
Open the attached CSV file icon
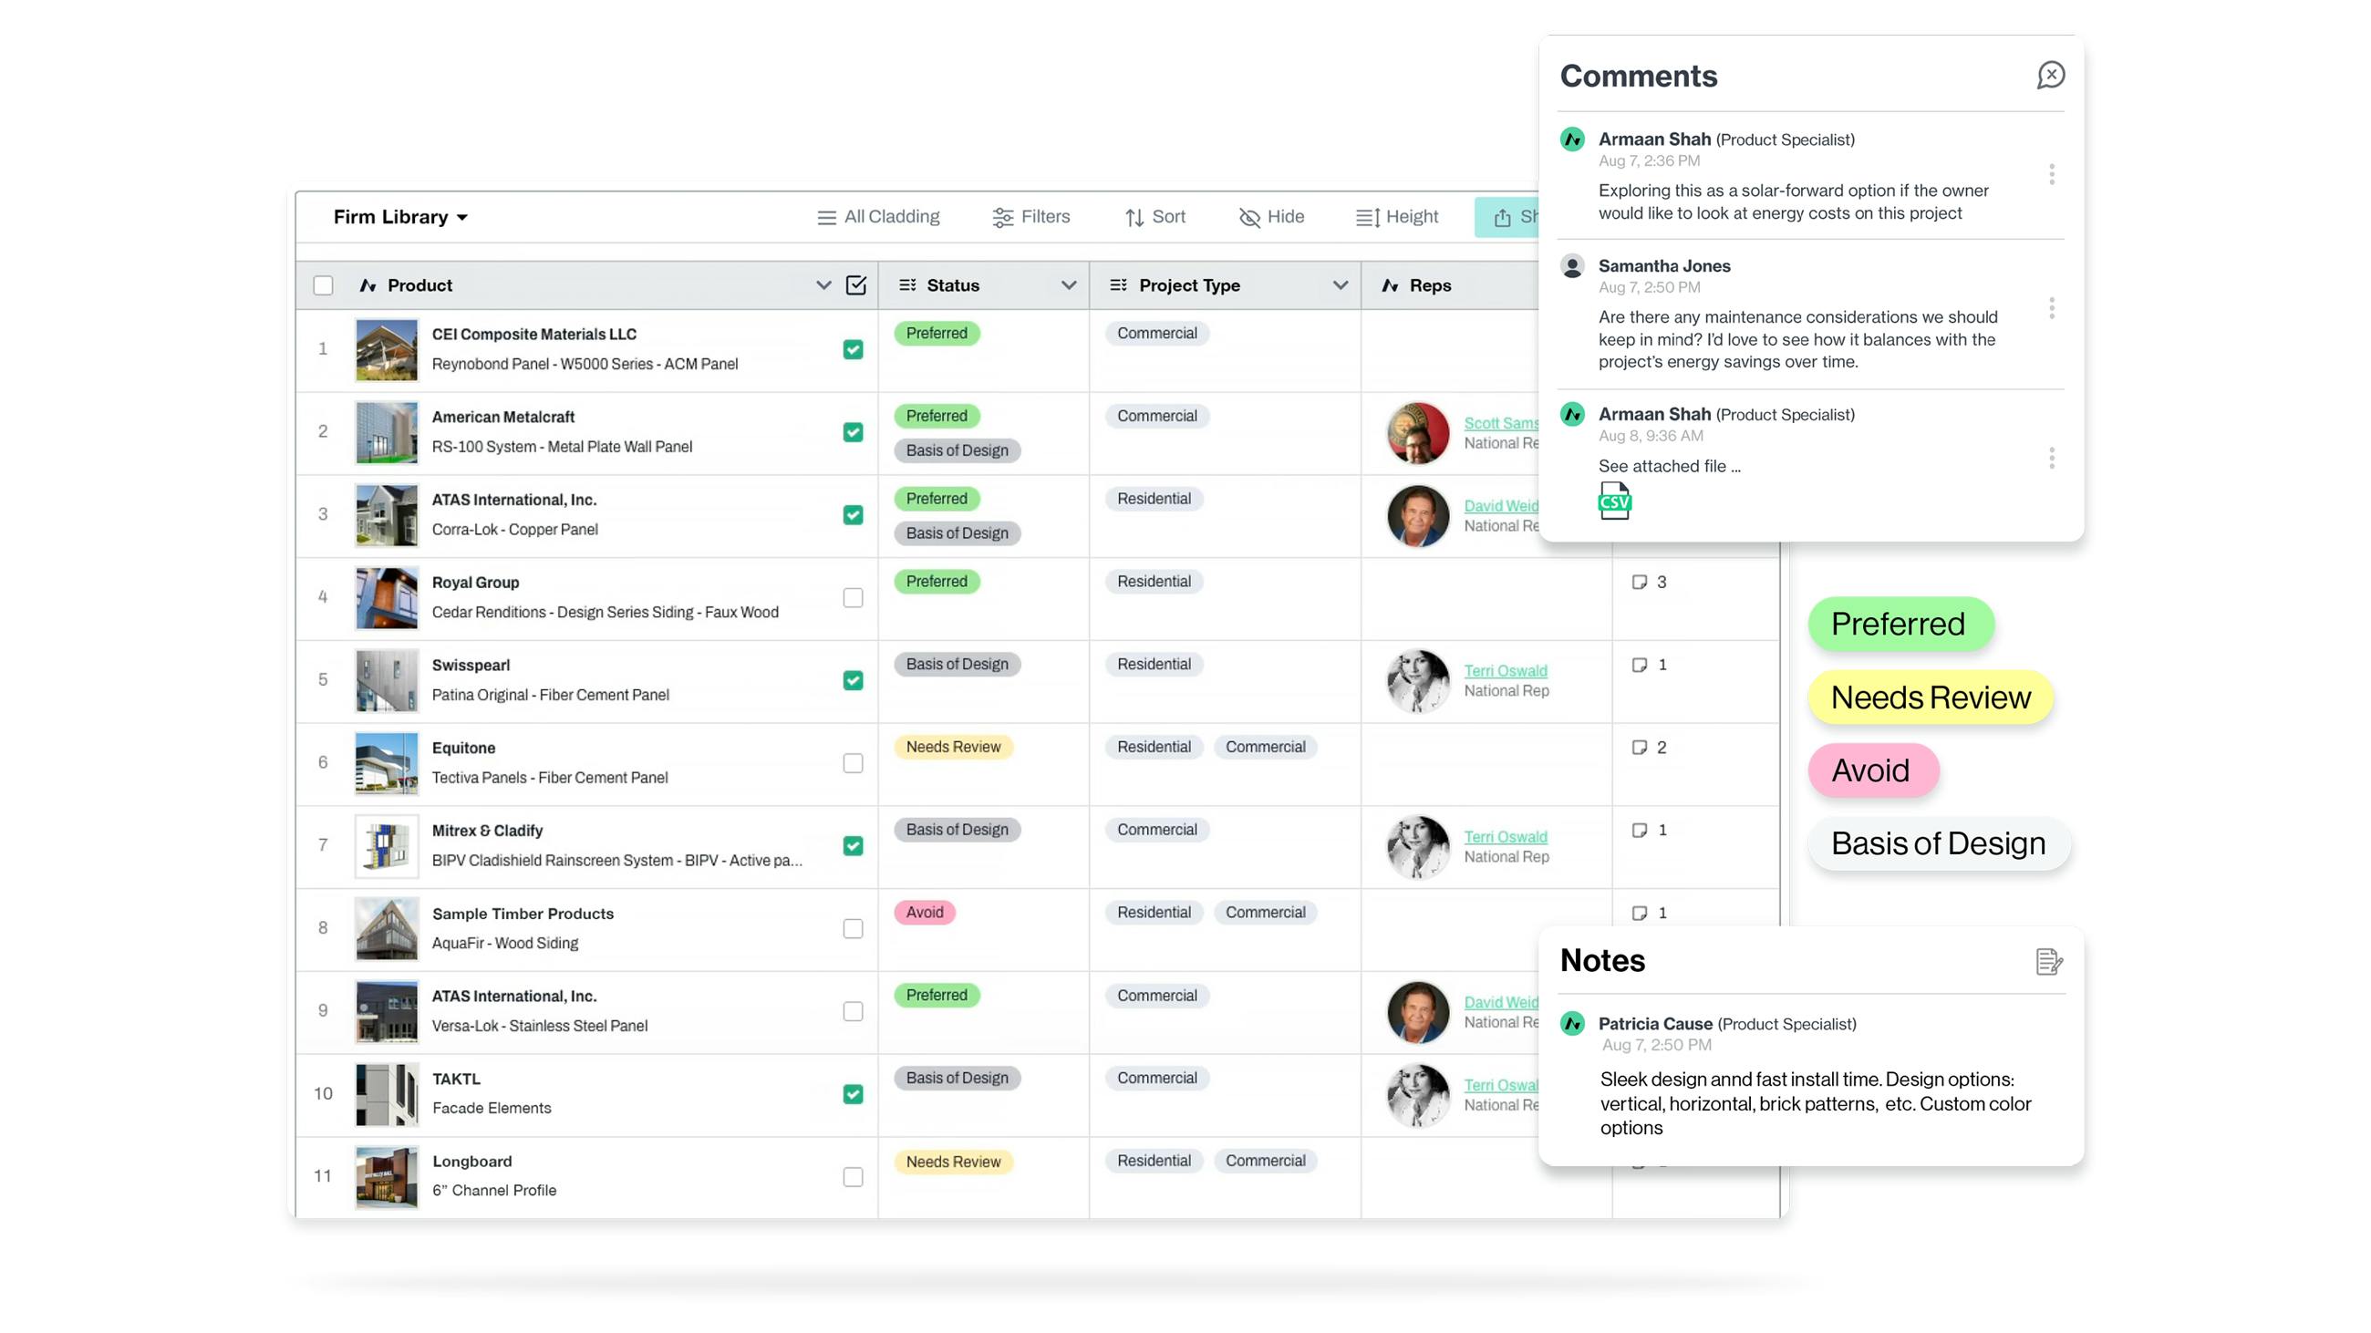pyautogui.click(x=1613, y=501)
